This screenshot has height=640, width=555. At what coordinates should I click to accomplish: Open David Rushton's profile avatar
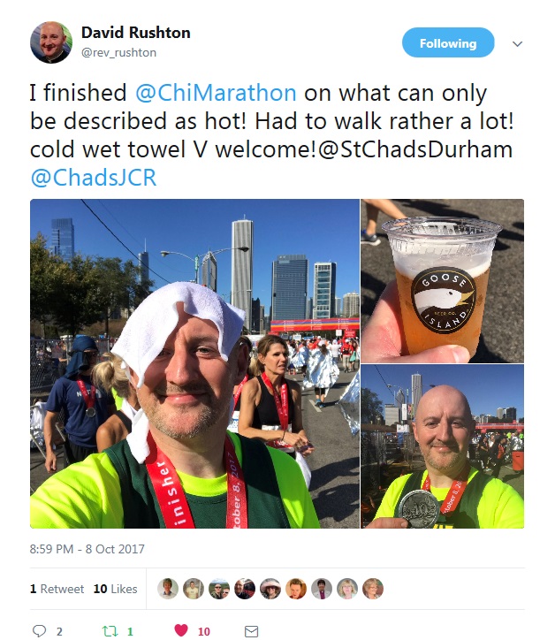click(x=51, y=42)
